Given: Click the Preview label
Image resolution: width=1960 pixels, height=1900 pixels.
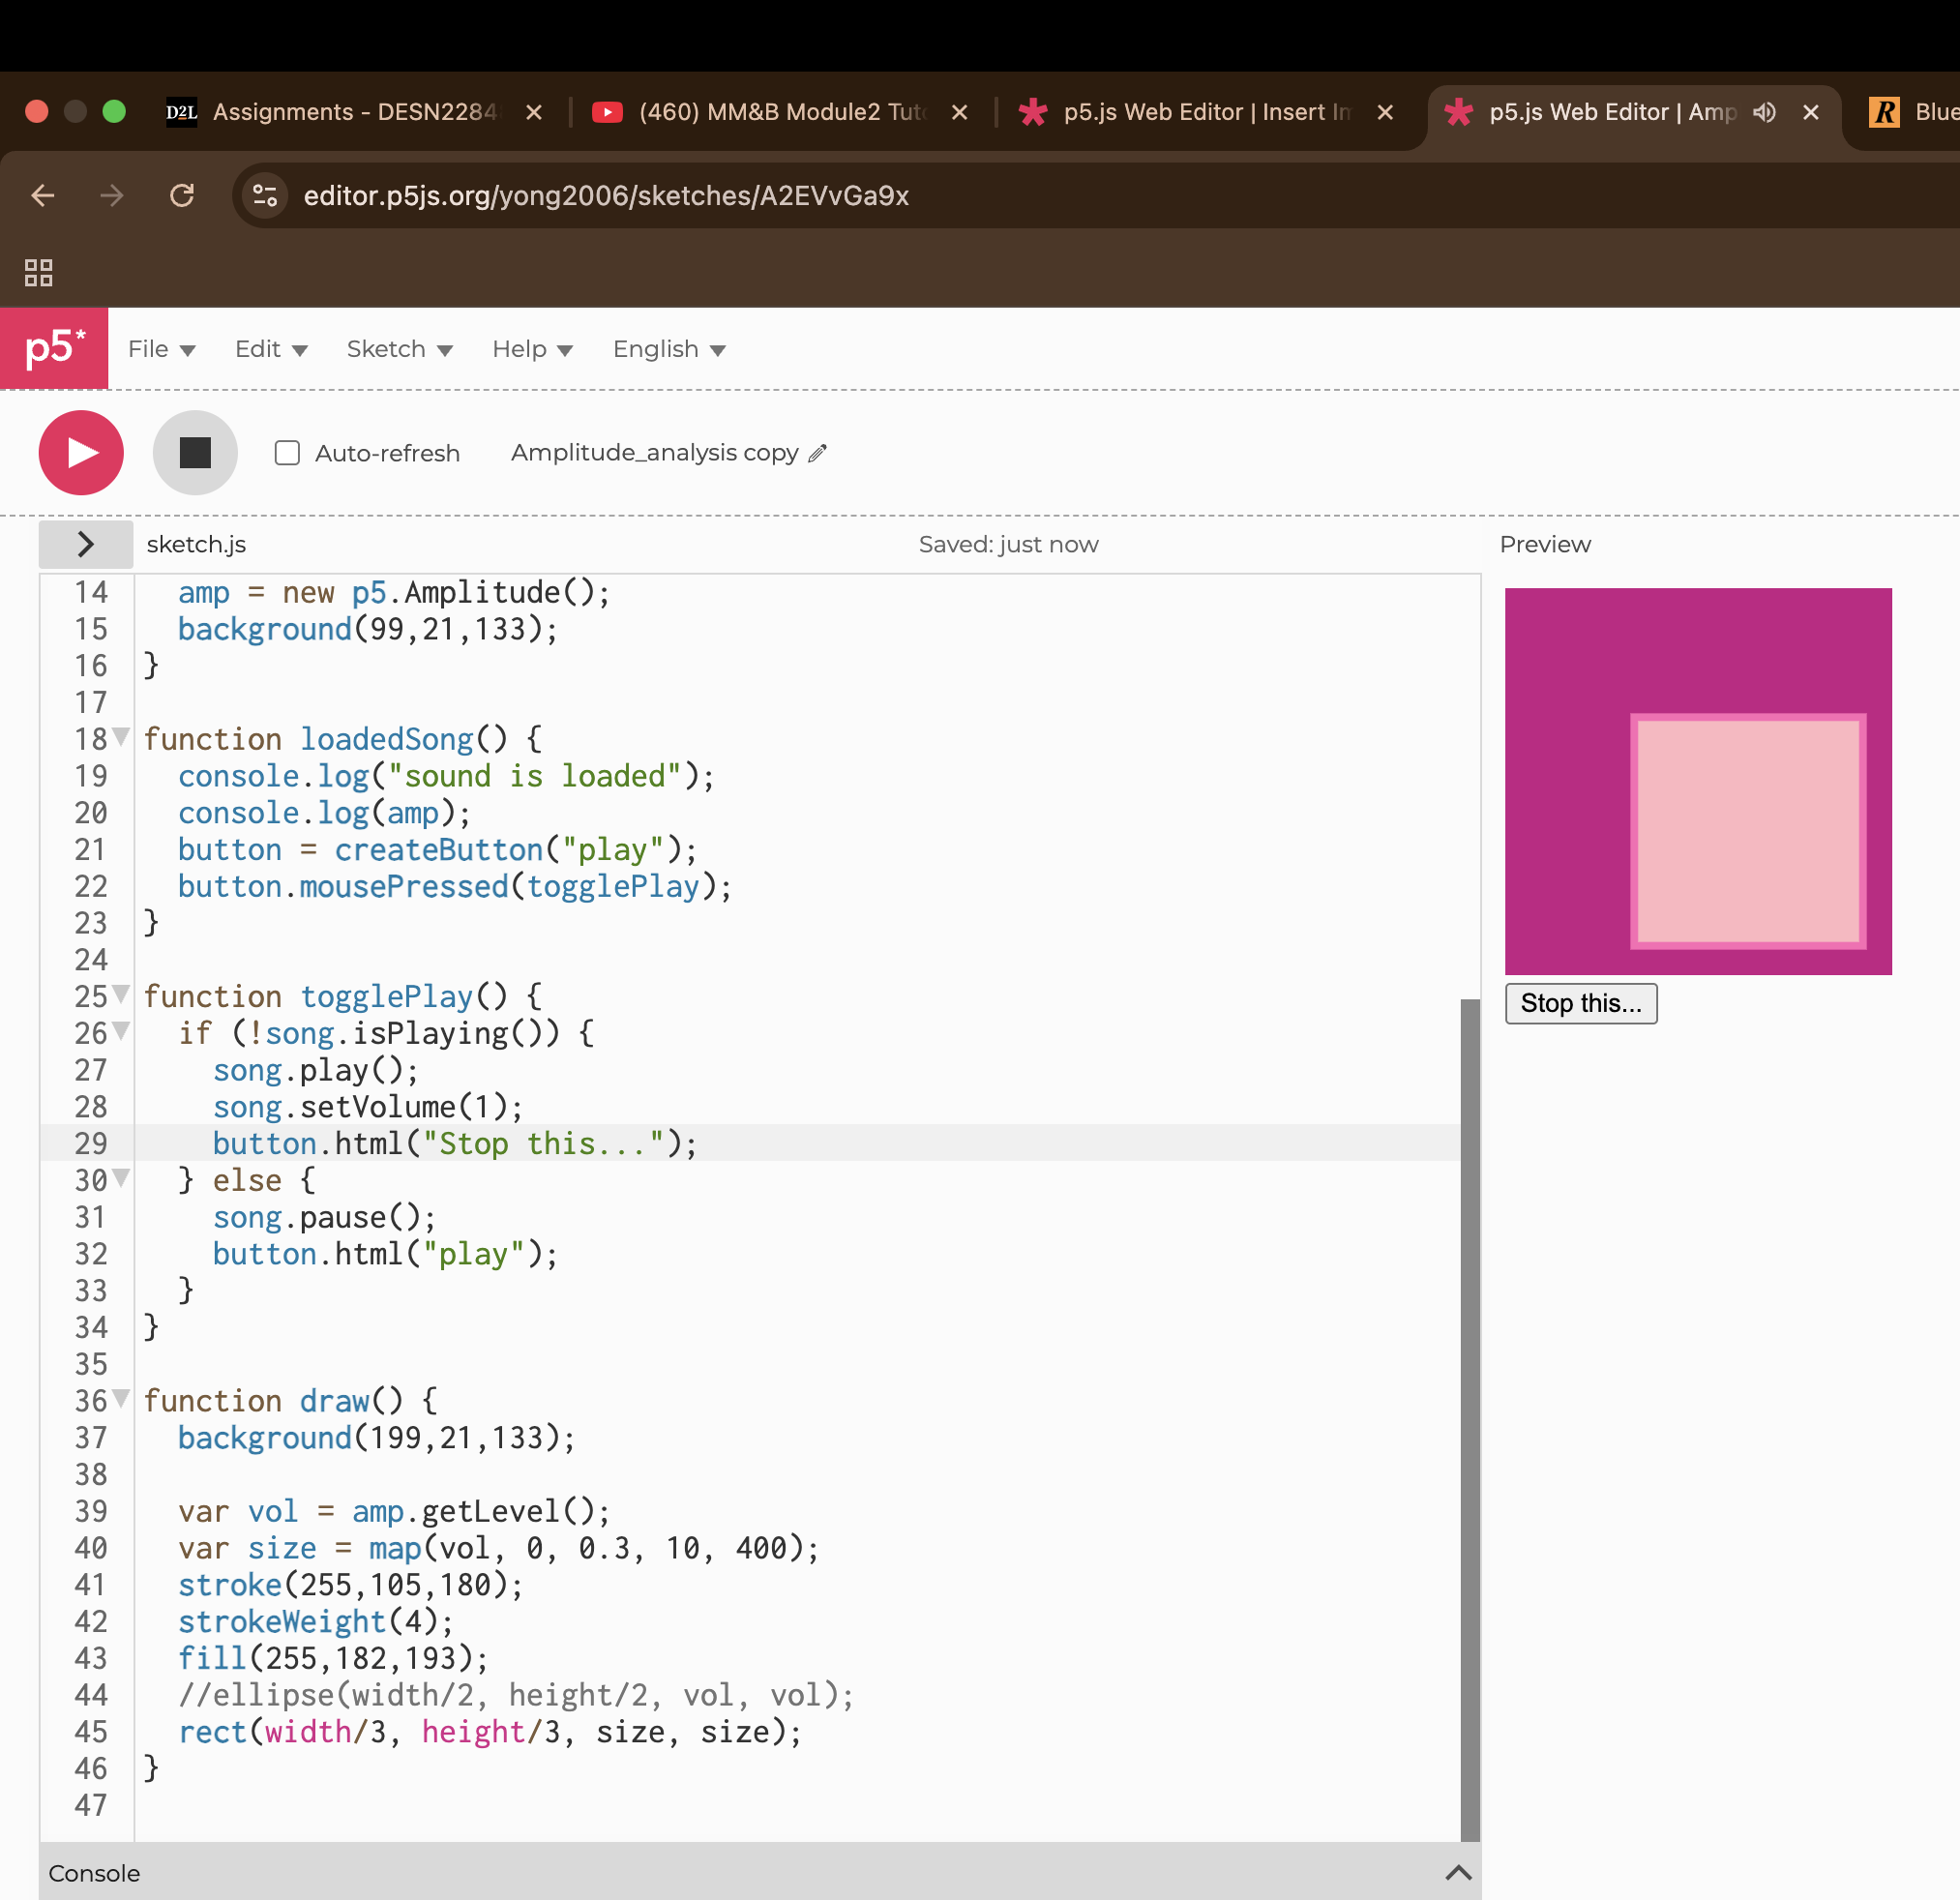Looking at the screenshot, I should point(1545,544).
